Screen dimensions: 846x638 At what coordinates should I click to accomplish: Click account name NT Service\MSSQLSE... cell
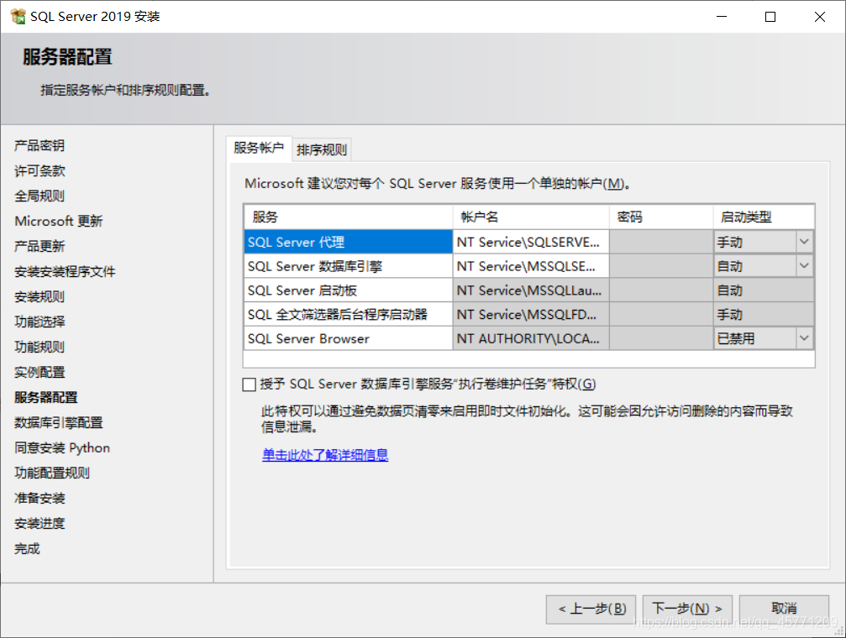[x=531, y=266]
